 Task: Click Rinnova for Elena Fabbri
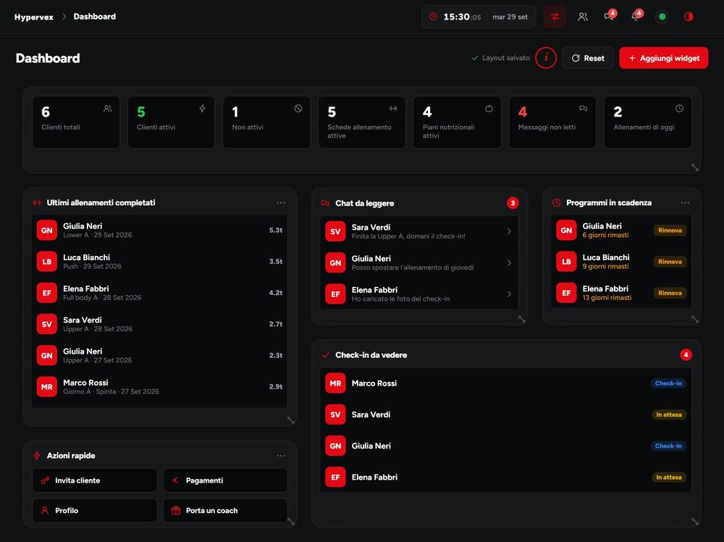(670, 293)
